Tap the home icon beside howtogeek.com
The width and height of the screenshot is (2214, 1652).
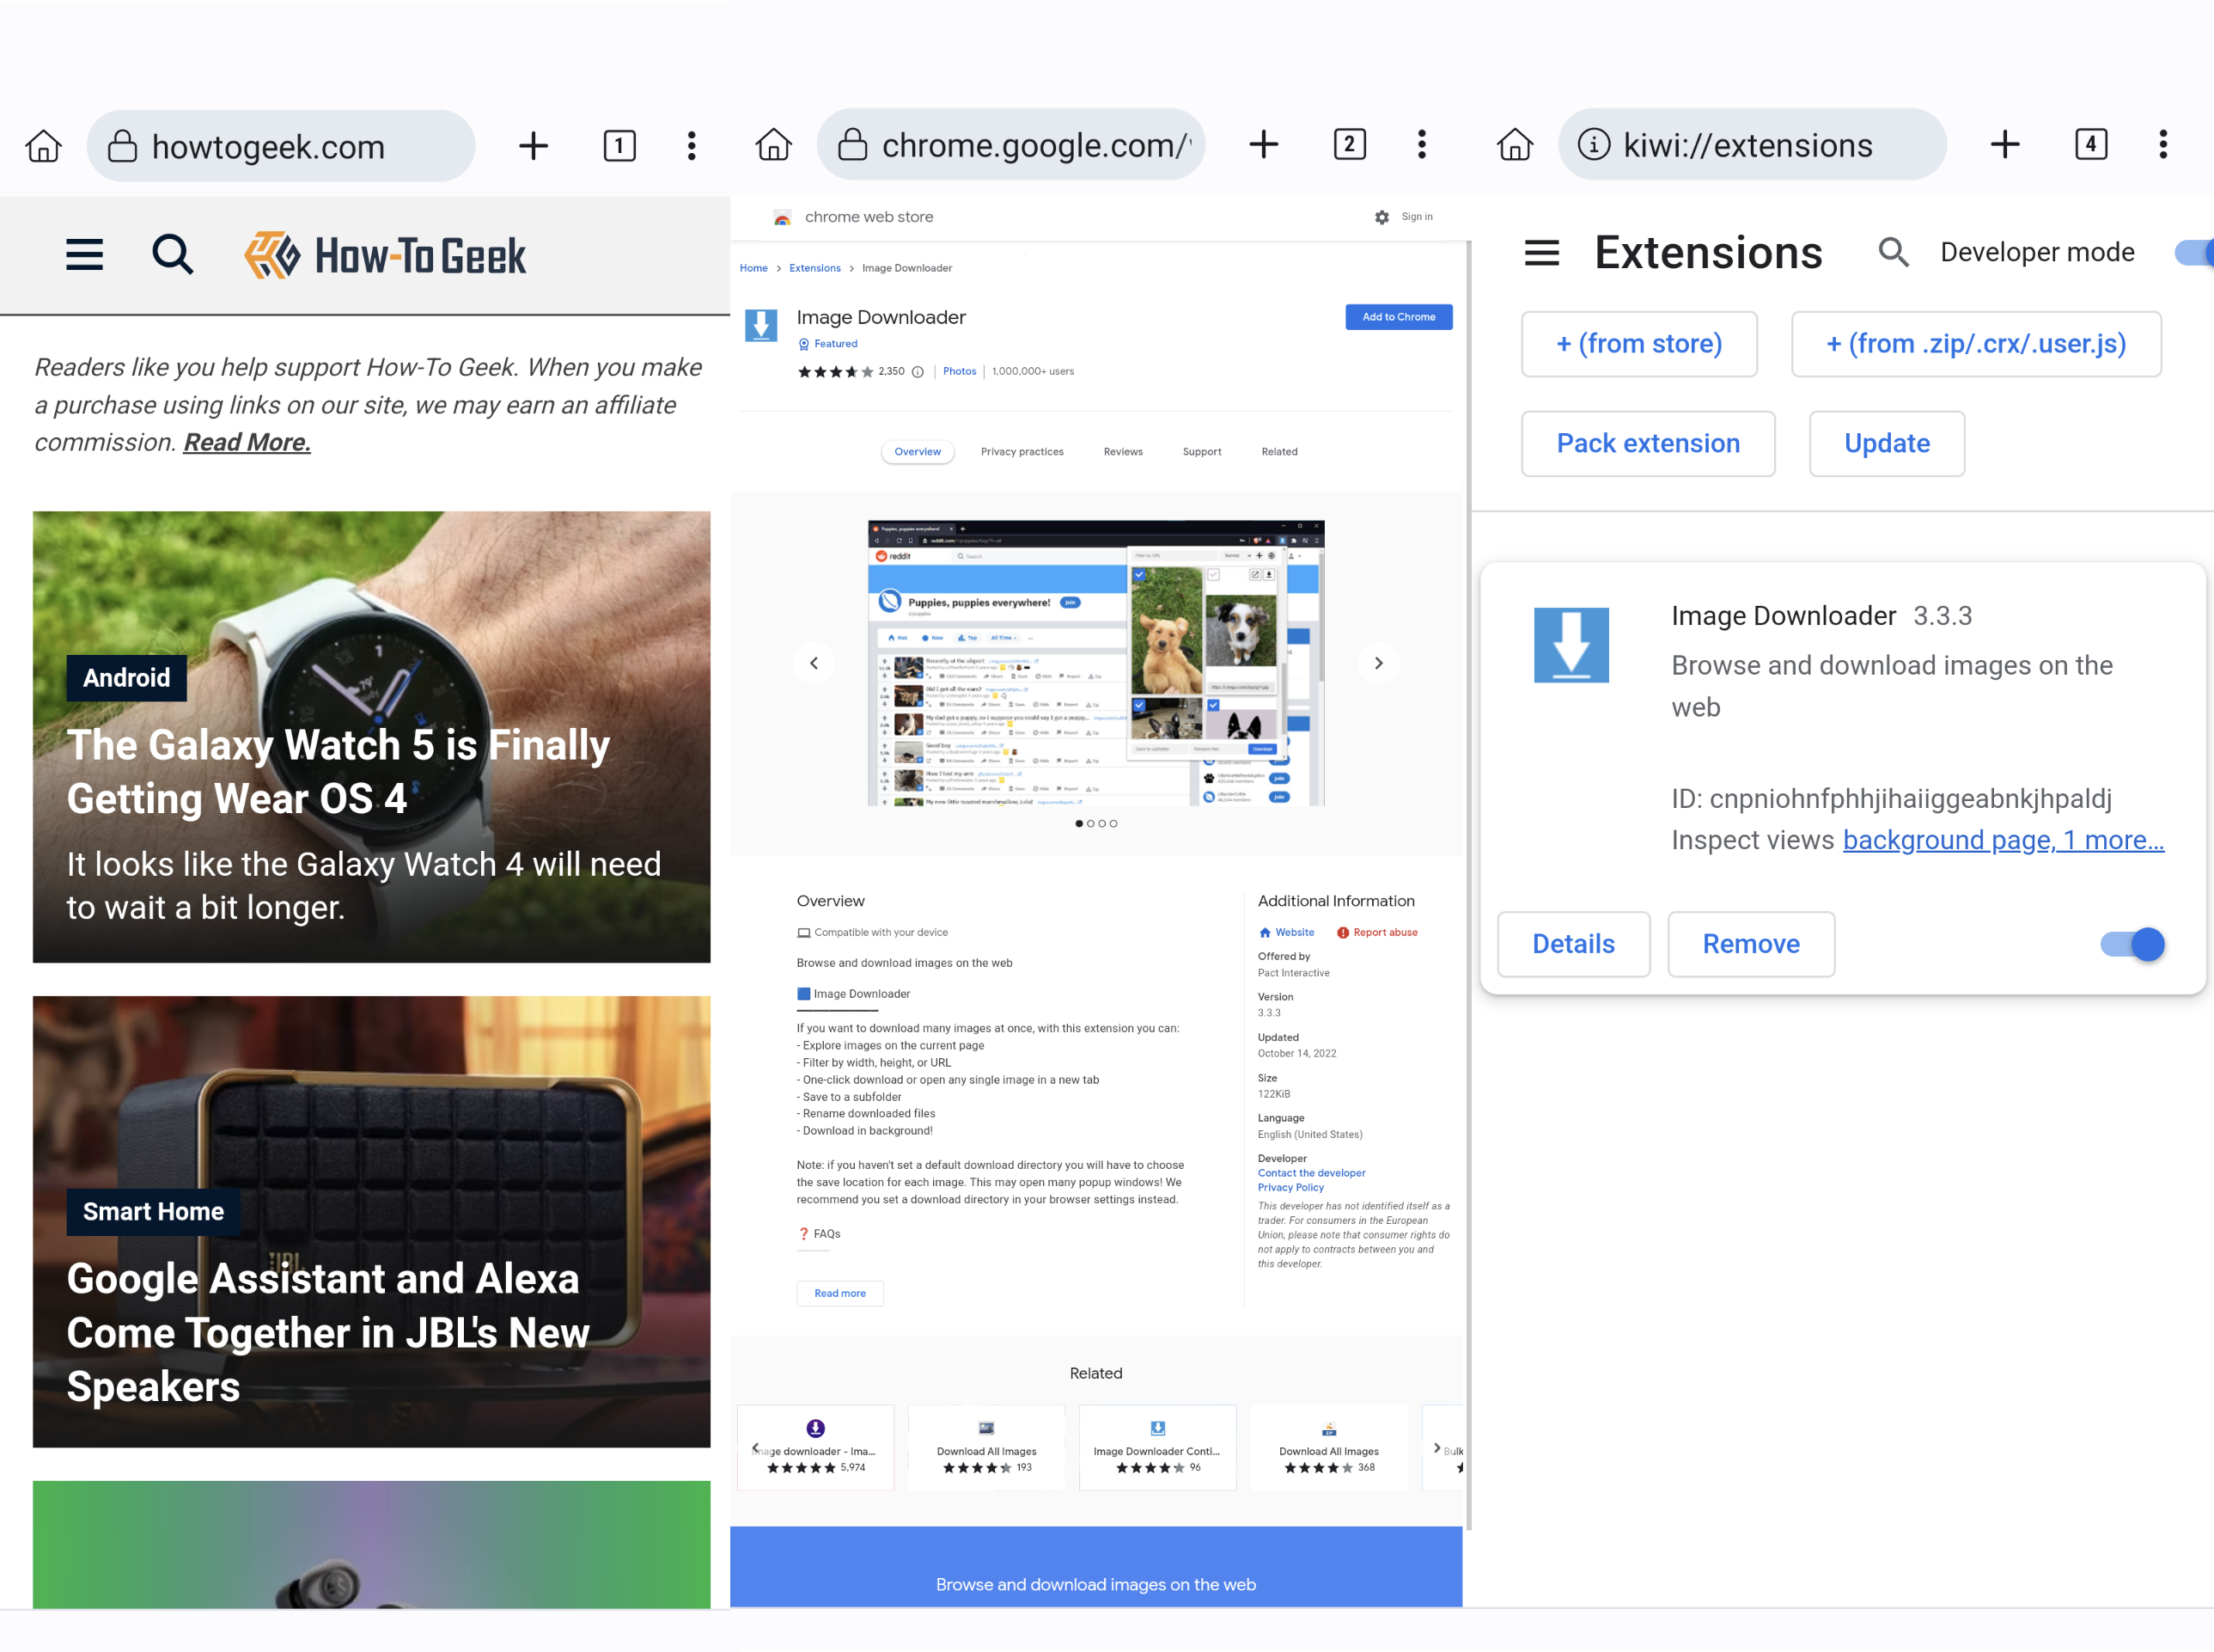[x=43, y=146]
